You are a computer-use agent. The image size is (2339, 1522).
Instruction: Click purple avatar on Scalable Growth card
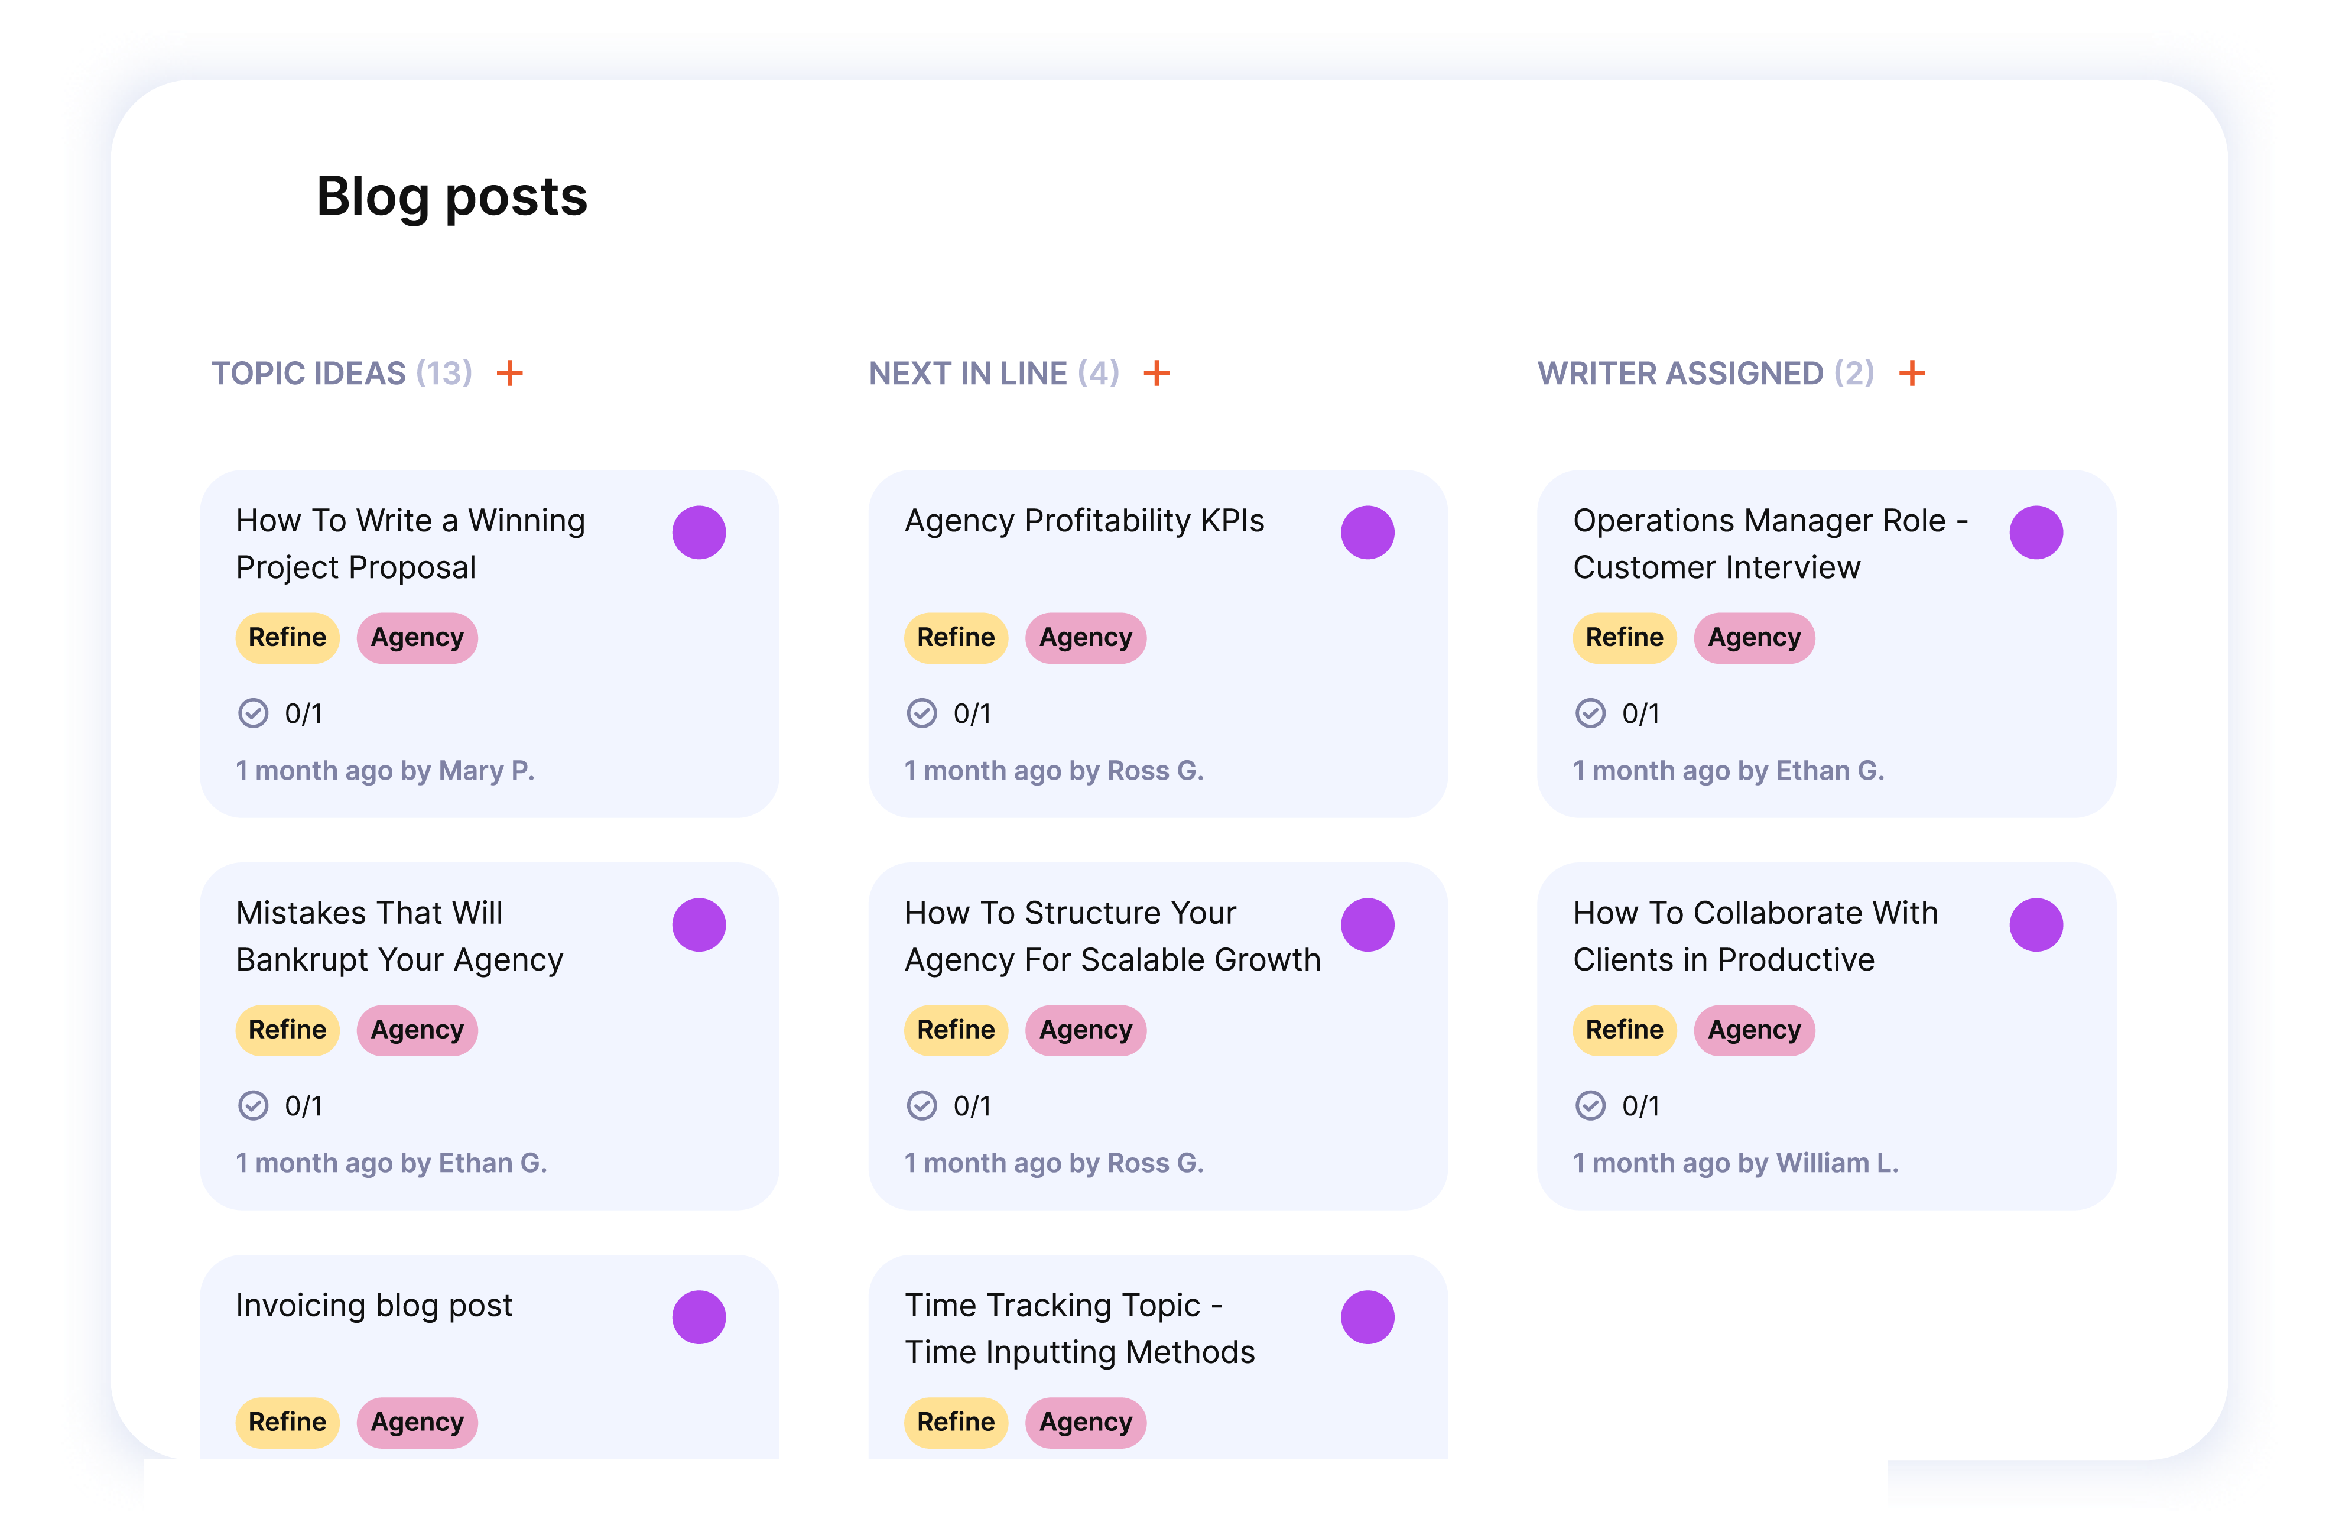pyautogui.click(x=1367, y=925)
